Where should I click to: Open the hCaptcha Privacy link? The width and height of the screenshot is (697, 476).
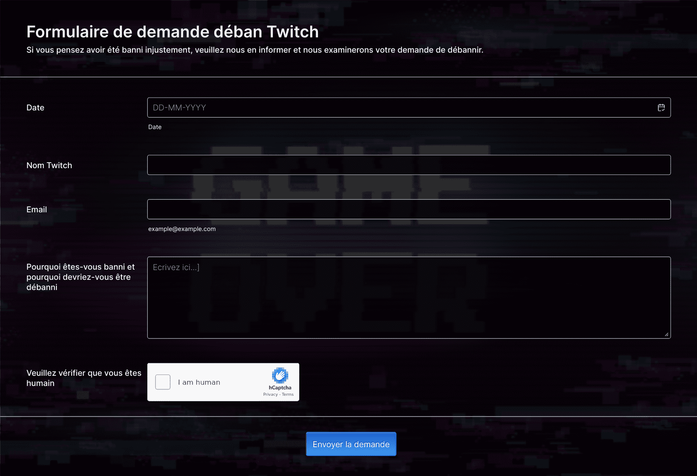tap(270, 394)
